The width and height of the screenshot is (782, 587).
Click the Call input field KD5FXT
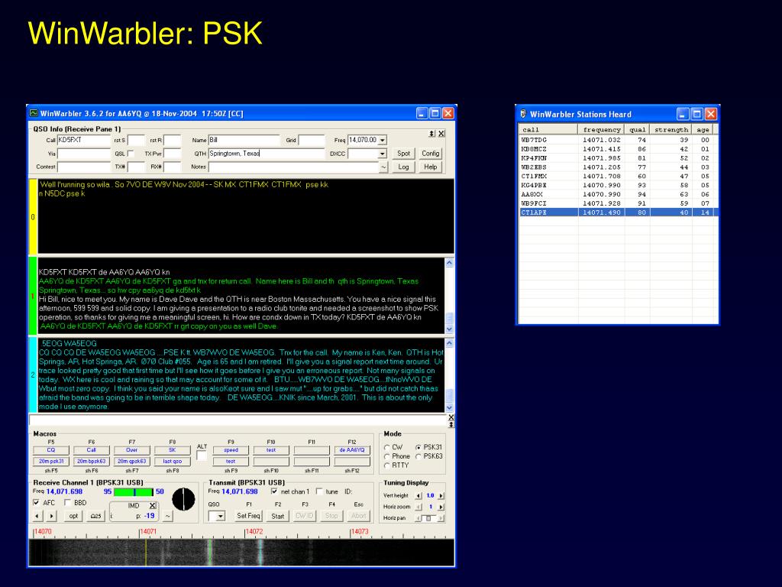[x=84, y=141]
